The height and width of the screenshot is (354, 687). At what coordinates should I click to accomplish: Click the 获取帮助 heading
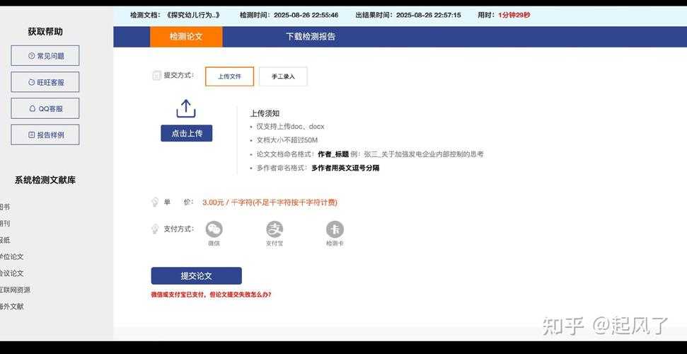tap(45, 32)
